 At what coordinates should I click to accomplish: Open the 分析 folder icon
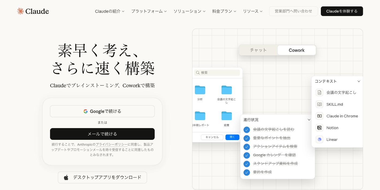200,90
